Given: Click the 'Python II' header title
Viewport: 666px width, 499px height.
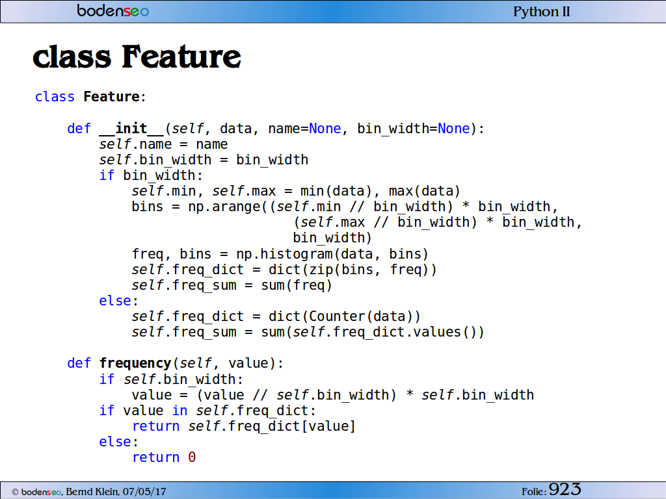Looking at the screenshot, I should [x=542, y=12].
